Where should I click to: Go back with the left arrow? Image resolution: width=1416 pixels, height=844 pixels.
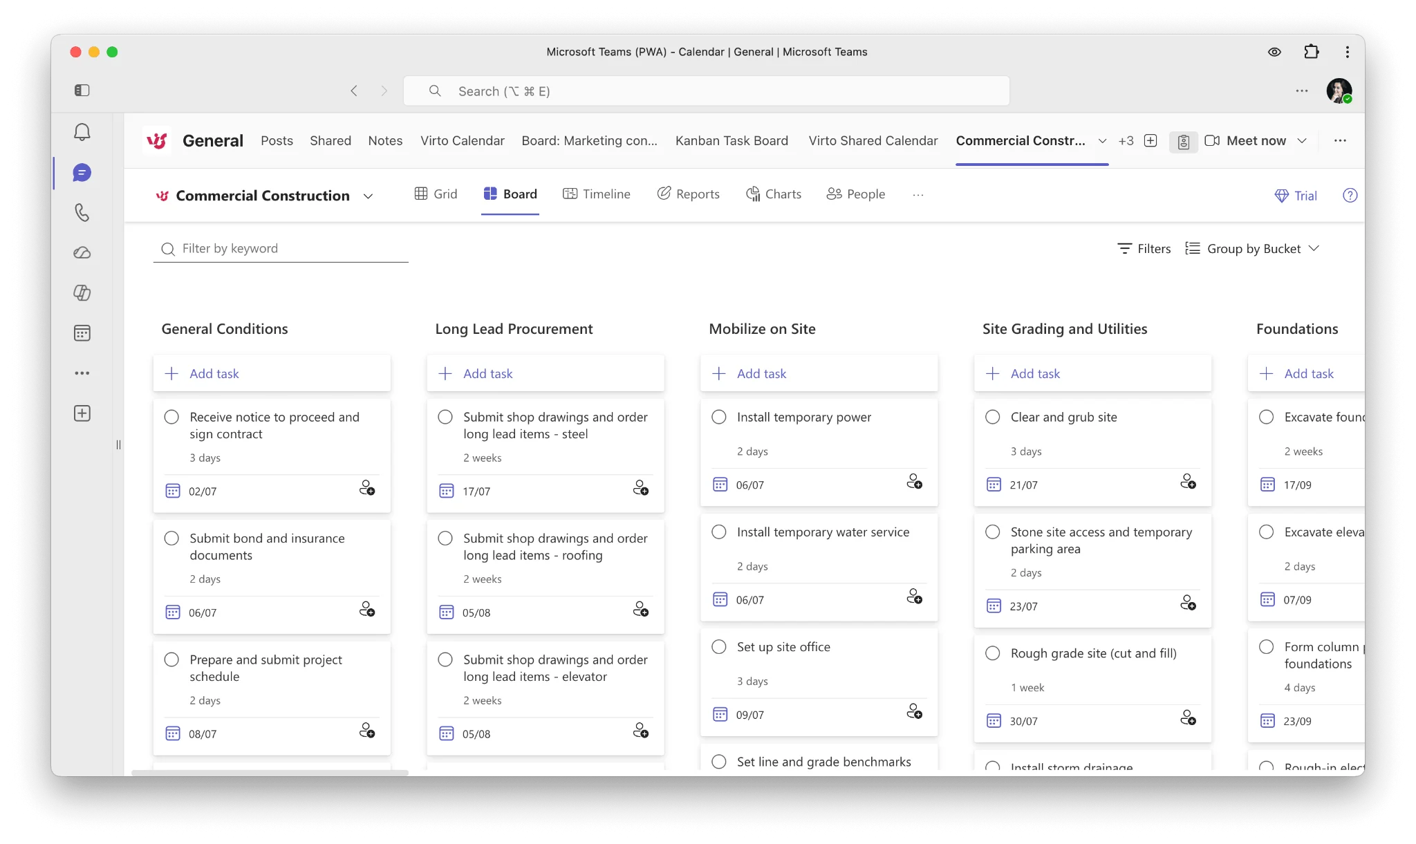354,91
